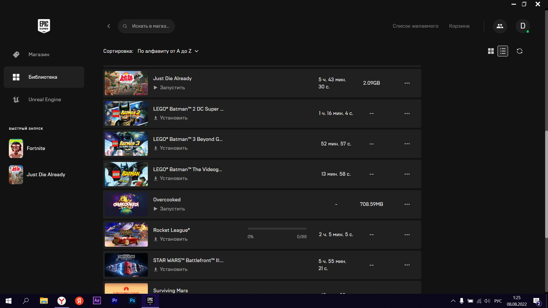Install LEGO Batman The Videogame
Viewport: 548px width, 308px height.
pyautogui.click(x=171, y=178)
